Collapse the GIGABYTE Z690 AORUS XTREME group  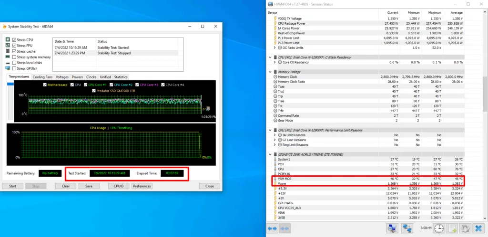coord(270,154)
